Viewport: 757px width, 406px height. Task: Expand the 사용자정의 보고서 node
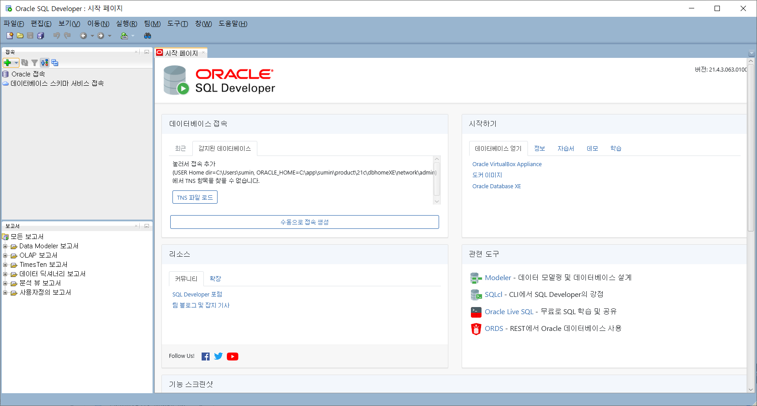pyautogui.click(x=5, y=292)
